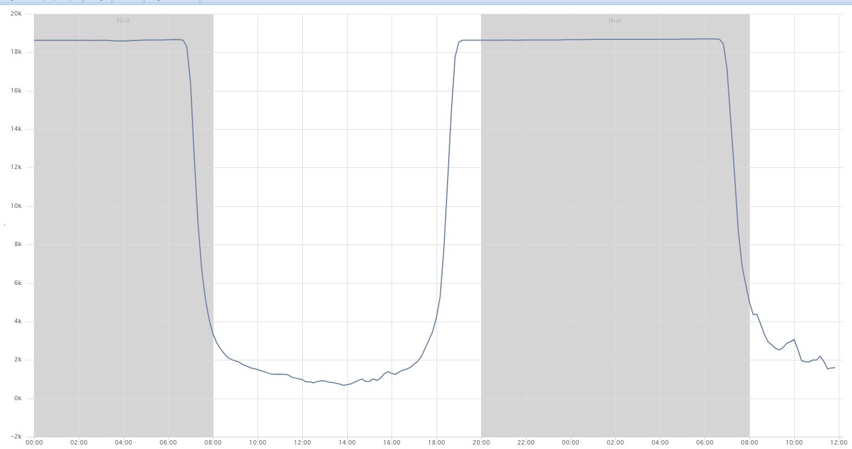Image resolution: width=852 pixels, height=449 pixels.
Task: Click the 18k y-axis label
Action: (16, 52)
